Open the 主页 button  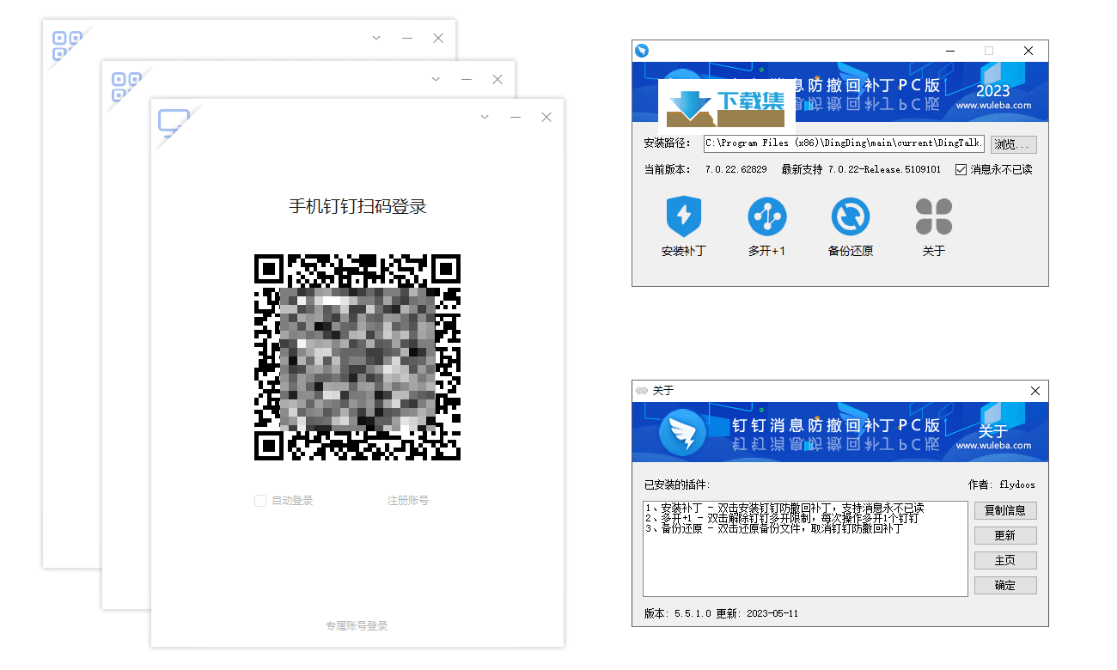[1005, 560]
